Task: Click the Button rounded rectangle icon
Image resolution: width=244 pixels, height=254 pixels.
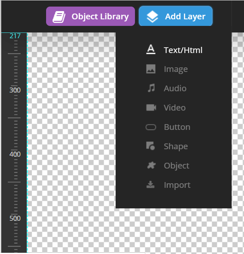Action: pos(151,127)
